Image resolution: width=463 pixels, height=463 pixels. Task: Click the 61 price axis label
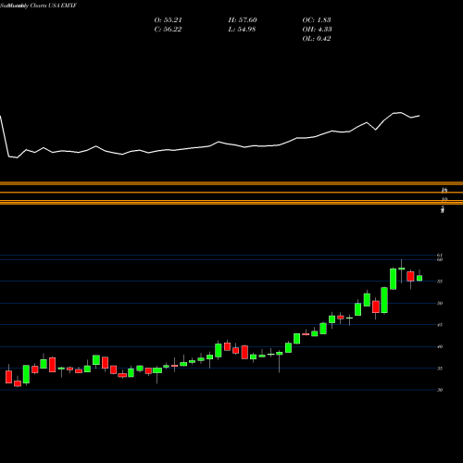click(x=440, y=256)
